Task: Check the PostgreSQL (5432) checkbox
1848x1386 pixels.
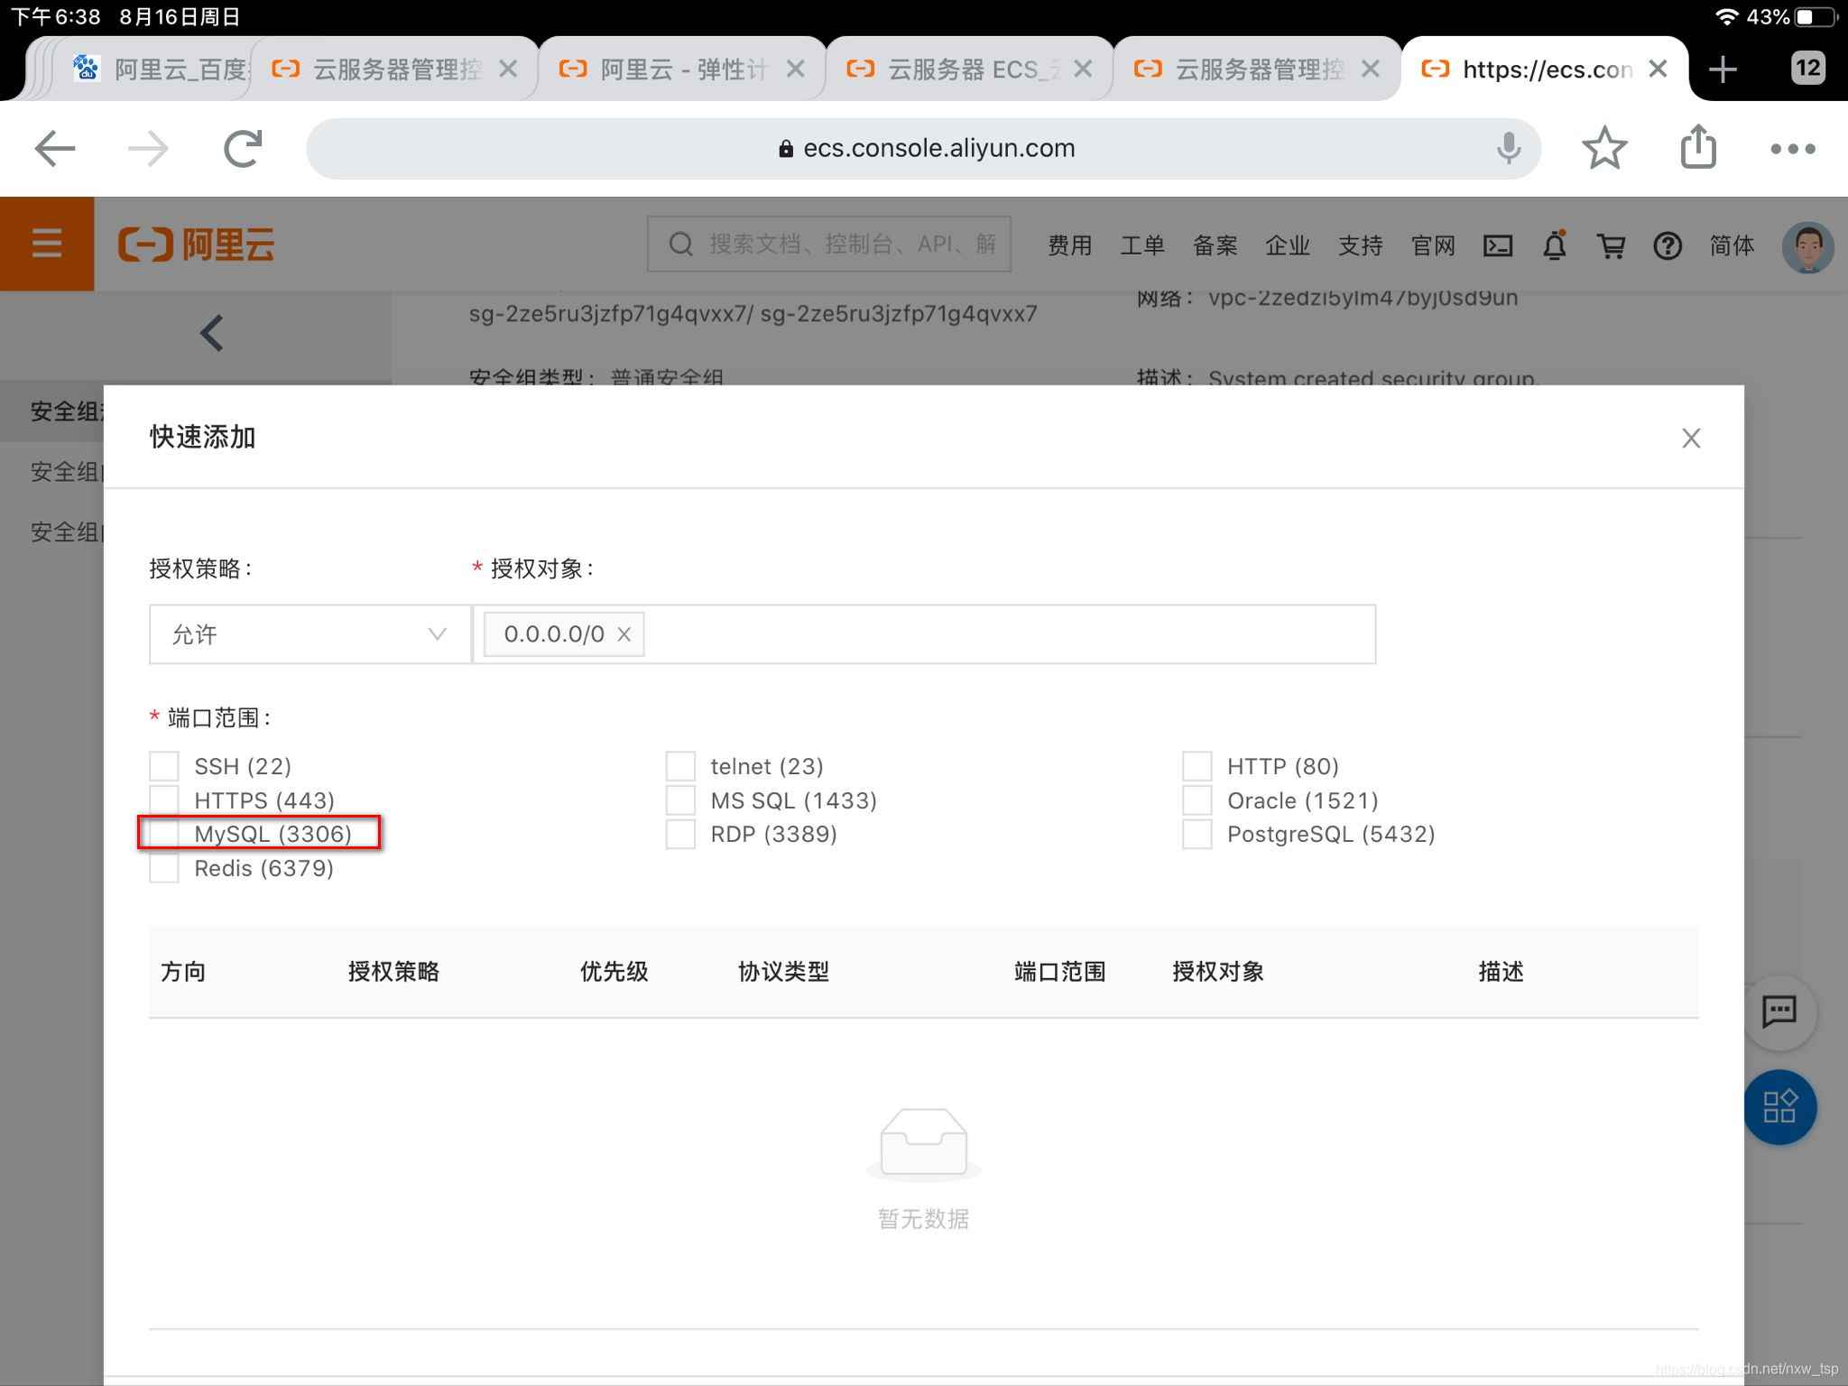Action: pyautogui.click(x=1197, y=834)
